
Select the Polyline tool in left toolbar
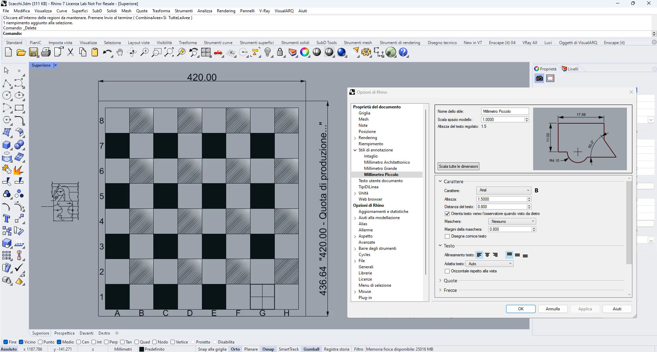click(7, 83)
